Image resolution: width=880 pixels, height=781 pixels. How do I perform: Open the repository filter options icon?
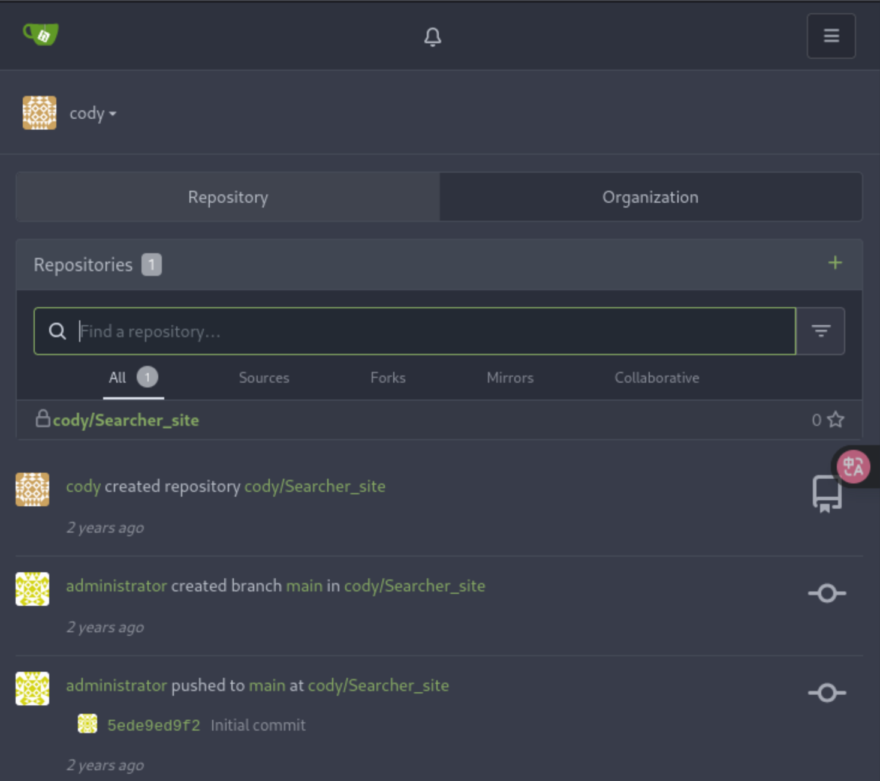[x=821, y=331]
